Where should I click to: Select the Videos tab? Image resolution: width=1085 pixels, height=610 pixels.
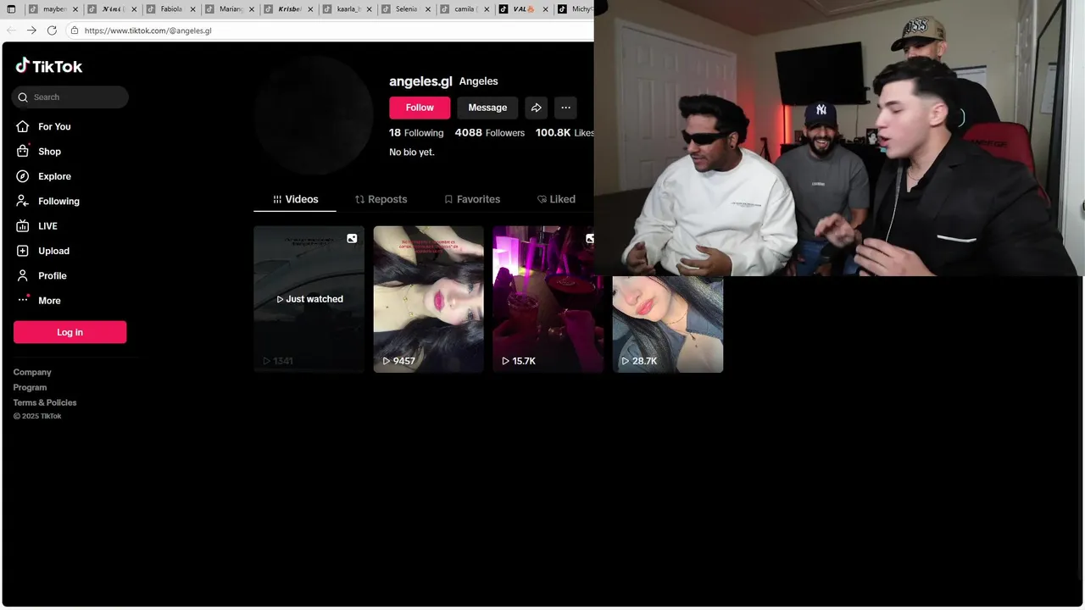point(295,199)
